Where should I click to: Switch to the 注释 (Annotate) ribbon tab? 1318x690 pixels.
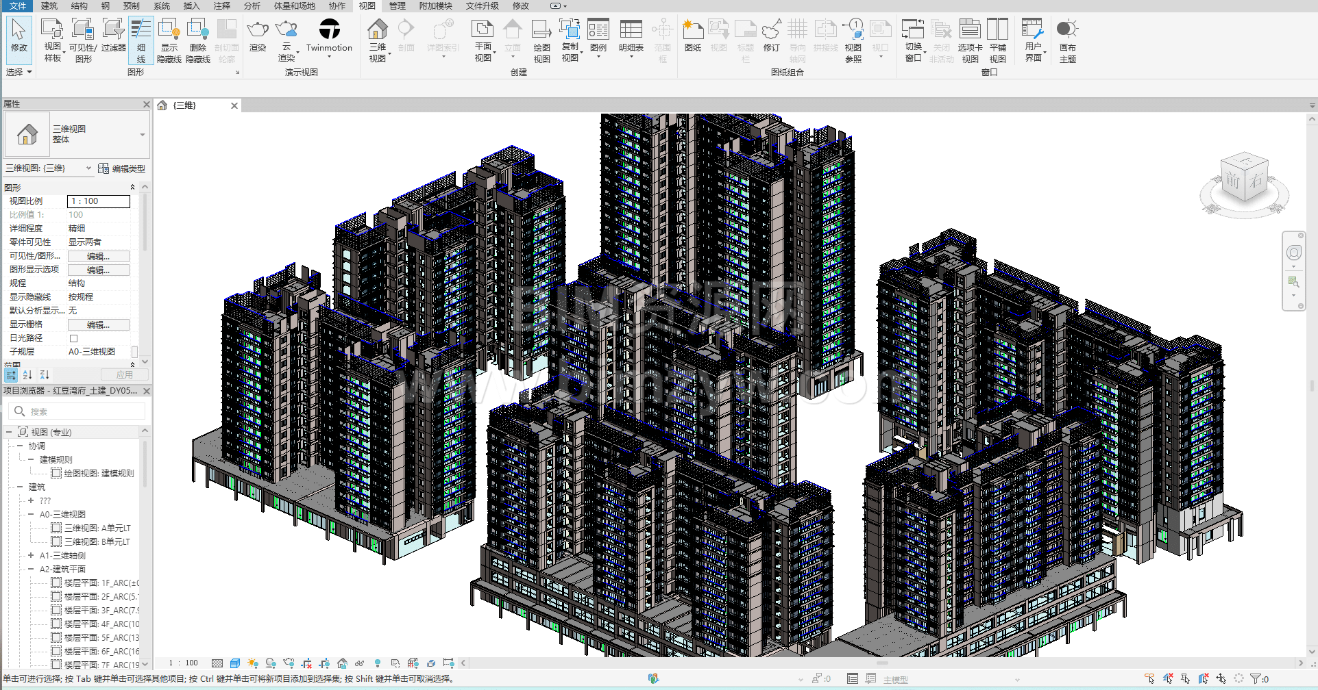pyautogui.click(x=221, y=6)
